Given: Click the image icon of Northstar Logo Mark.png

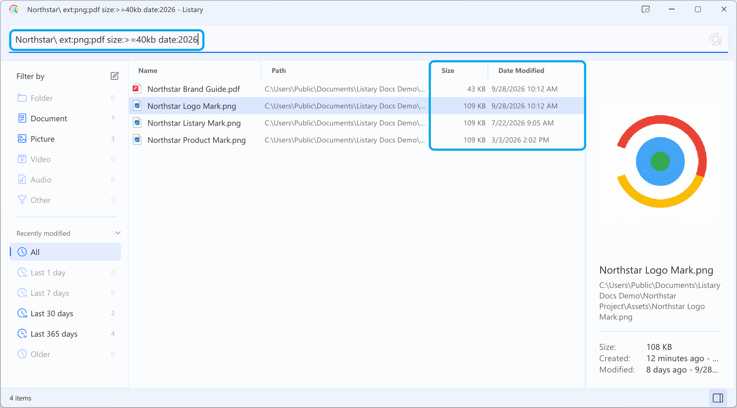Looking at the screenshot, I should coord(137,106).
